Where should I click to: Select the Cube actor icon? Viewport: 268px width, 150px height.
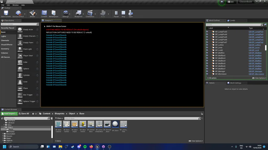20,62
